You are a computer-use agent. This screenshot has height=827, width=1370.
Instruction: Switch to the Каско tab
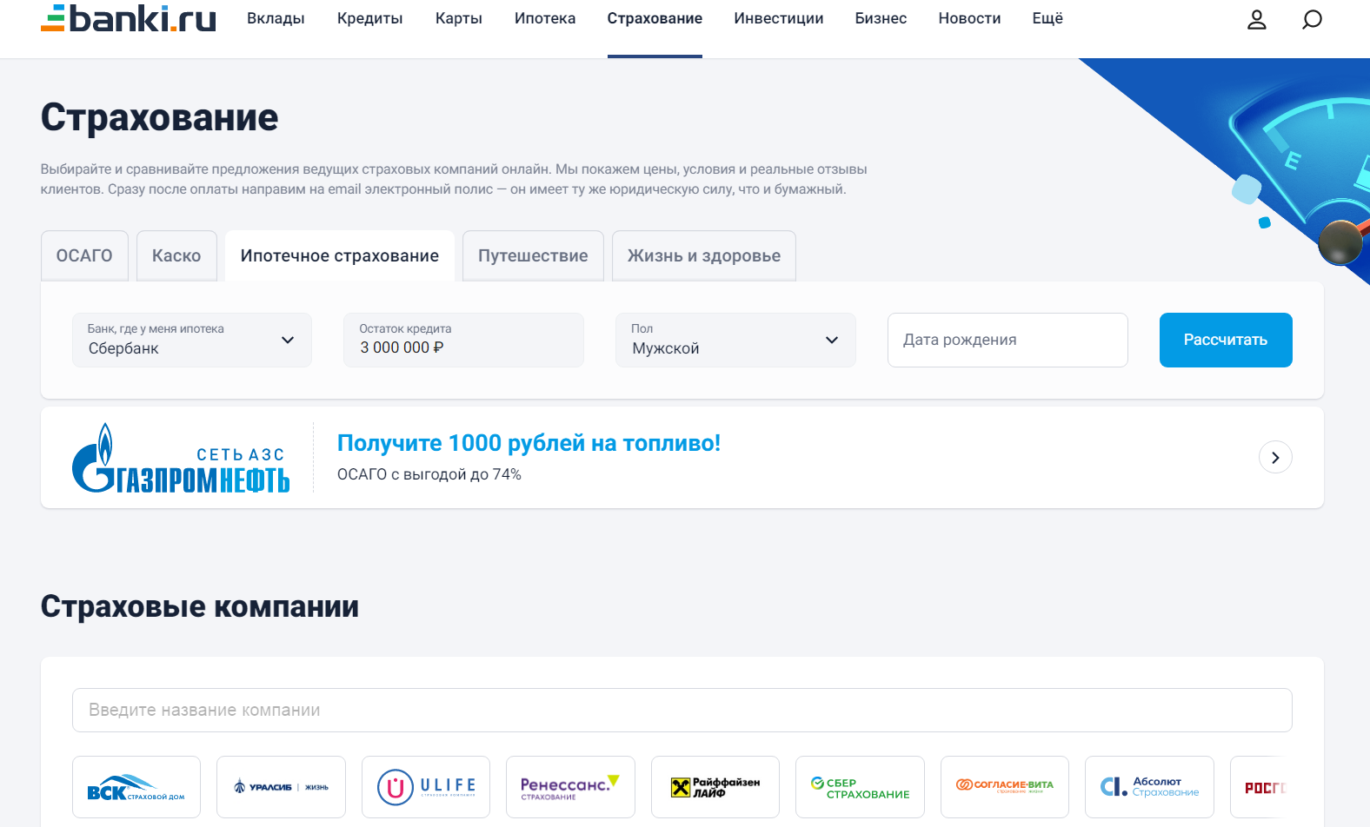(x=176, y=255)
